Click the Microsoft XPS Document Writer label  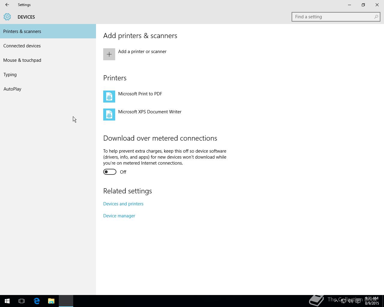click(x=150, y=112)
